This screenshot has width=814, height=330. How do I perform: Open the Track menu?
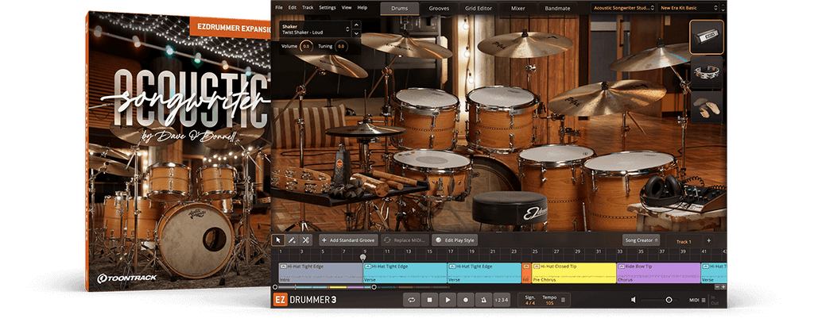(308, 8)
